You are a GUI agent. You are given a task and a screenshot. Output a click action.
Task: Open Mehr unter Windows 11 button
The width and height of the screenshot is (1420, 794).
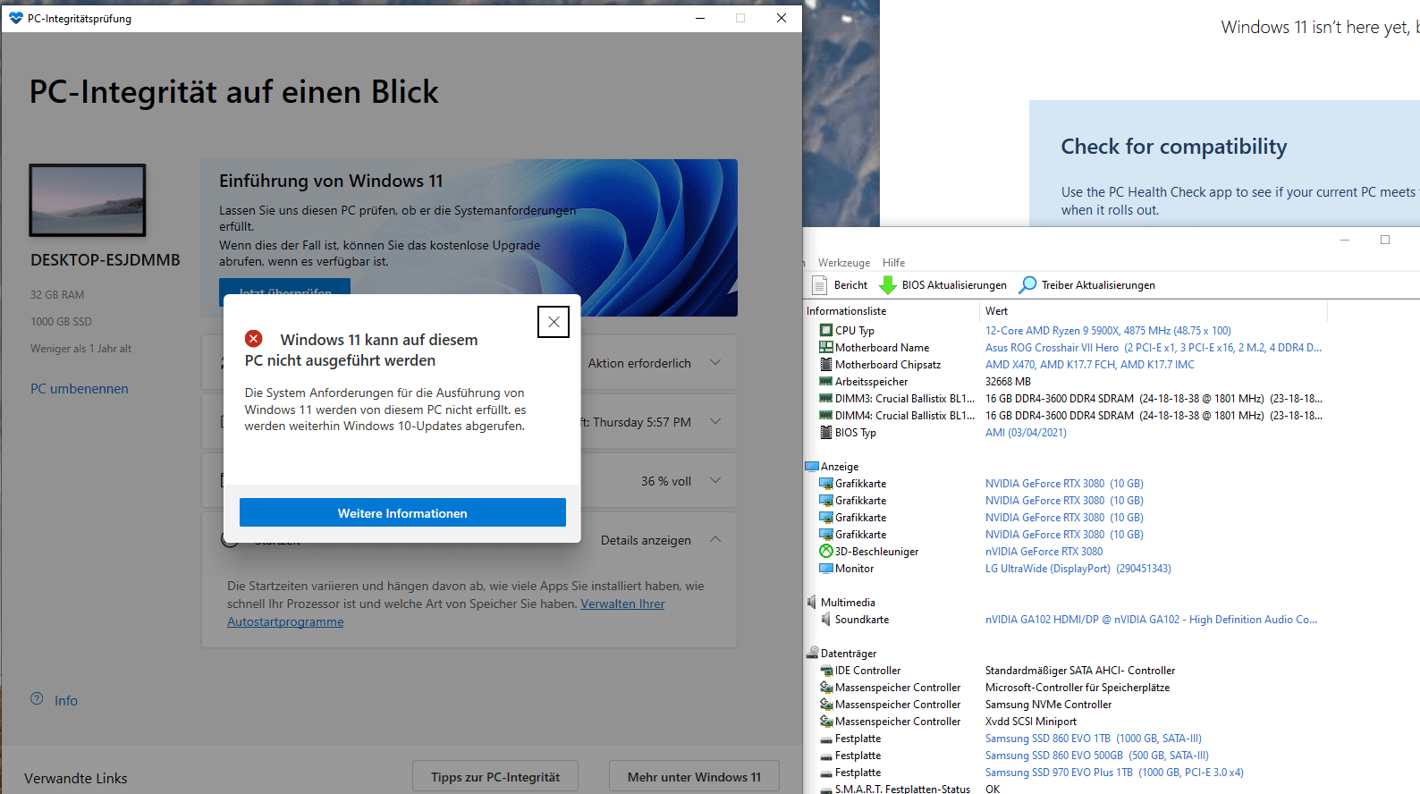[x=694, y=776]
